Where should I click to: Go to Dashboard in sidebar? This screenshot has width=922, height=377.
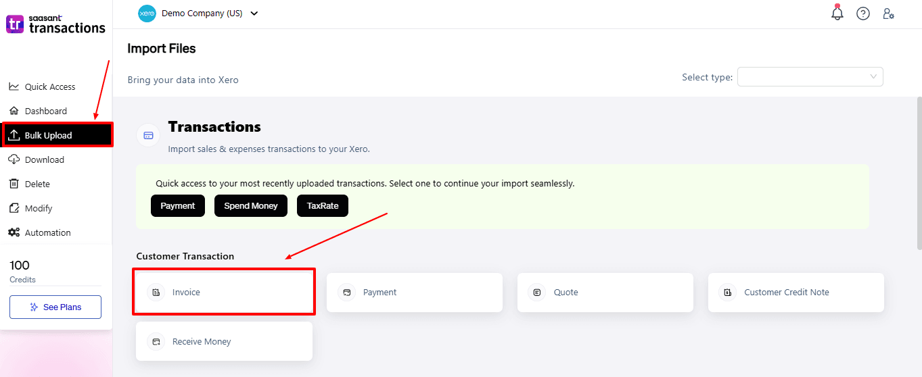click(46, 111)
